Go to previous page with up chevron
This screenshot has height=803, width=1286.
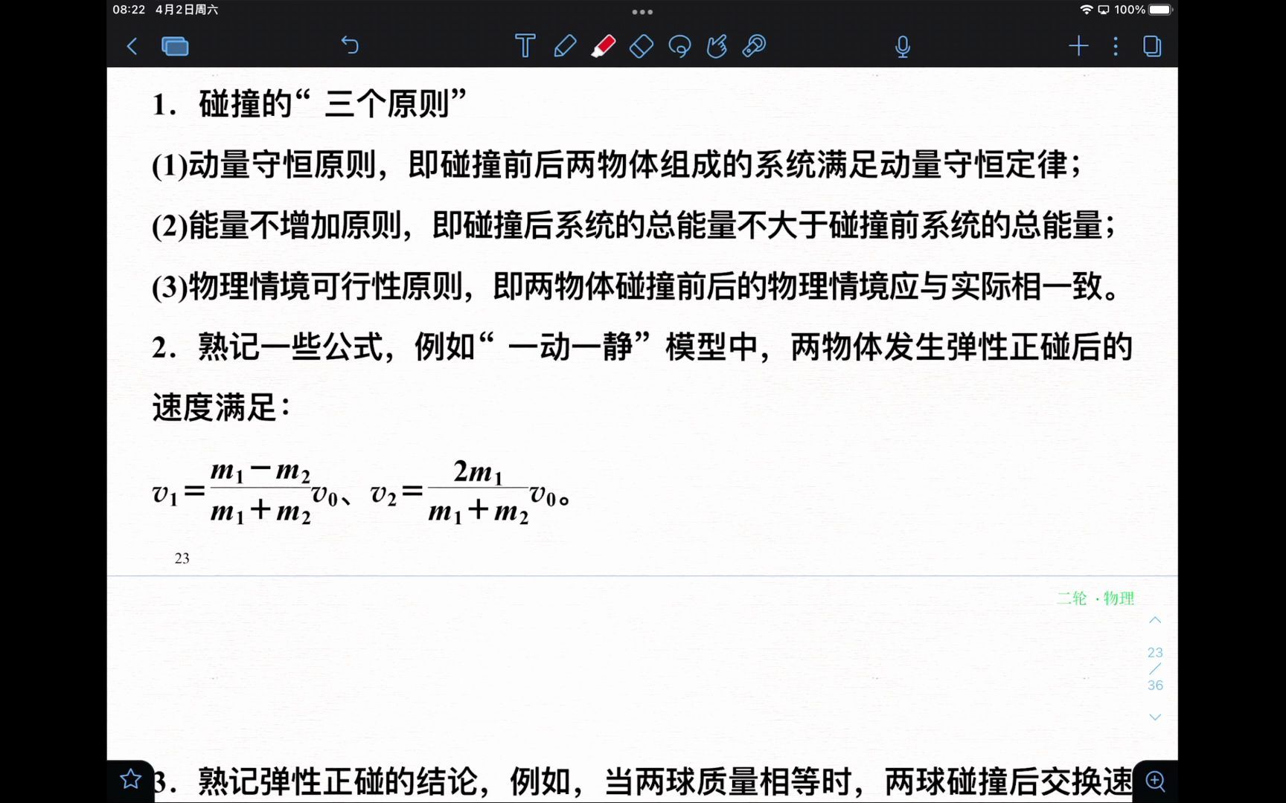click(1154, 619)
